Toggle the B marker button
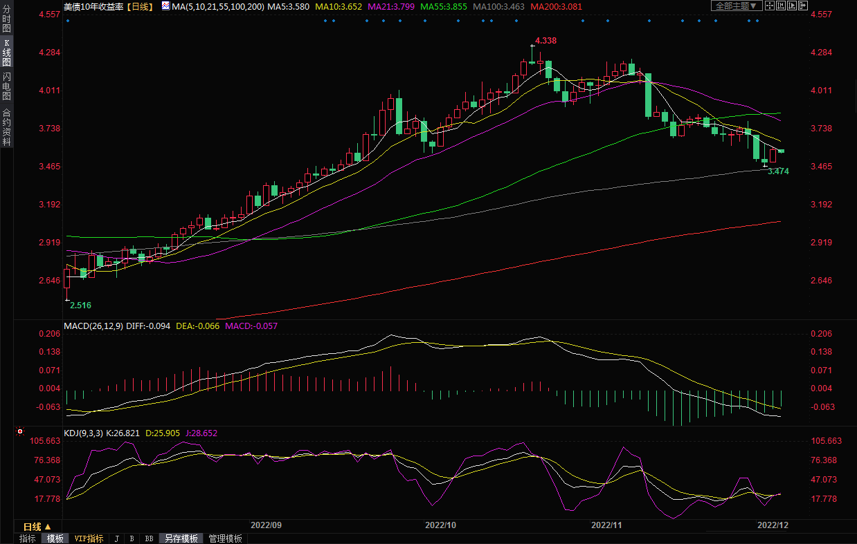Image resolution: width=857 pixels, height=544 pixels. tap(132, 538)
